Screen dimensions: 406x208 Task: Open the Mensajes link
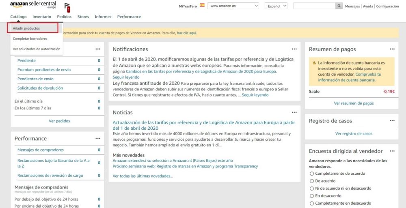(352, 6)
